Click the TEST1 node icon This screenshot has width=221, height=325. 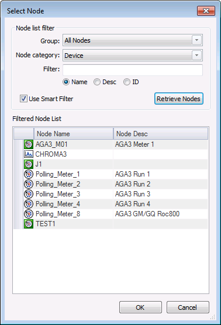coord(29,224)
